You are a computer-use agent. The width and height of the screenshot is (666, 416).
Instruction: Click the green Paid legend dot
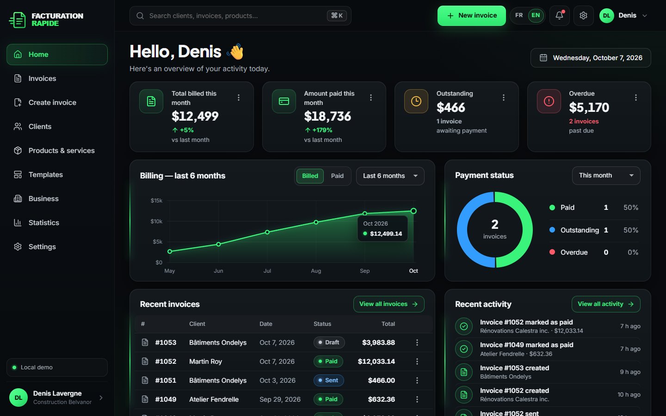click(x=552, y=208)
